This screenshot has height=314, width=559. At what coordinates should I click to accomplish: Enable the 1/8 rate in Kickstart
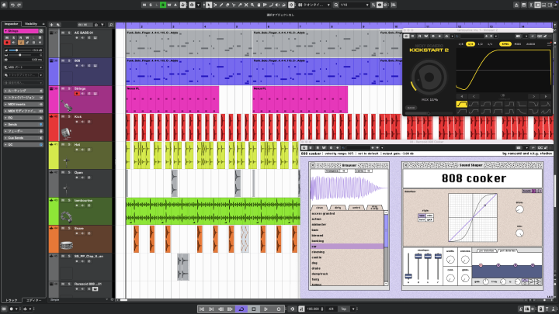pyautogui.click(x=461, y=44)
